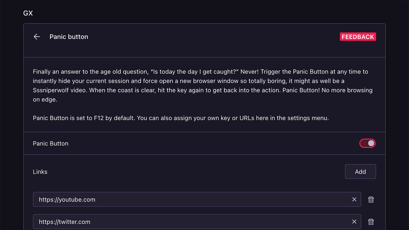Disable the Panic Button toggle

point(367,143)
